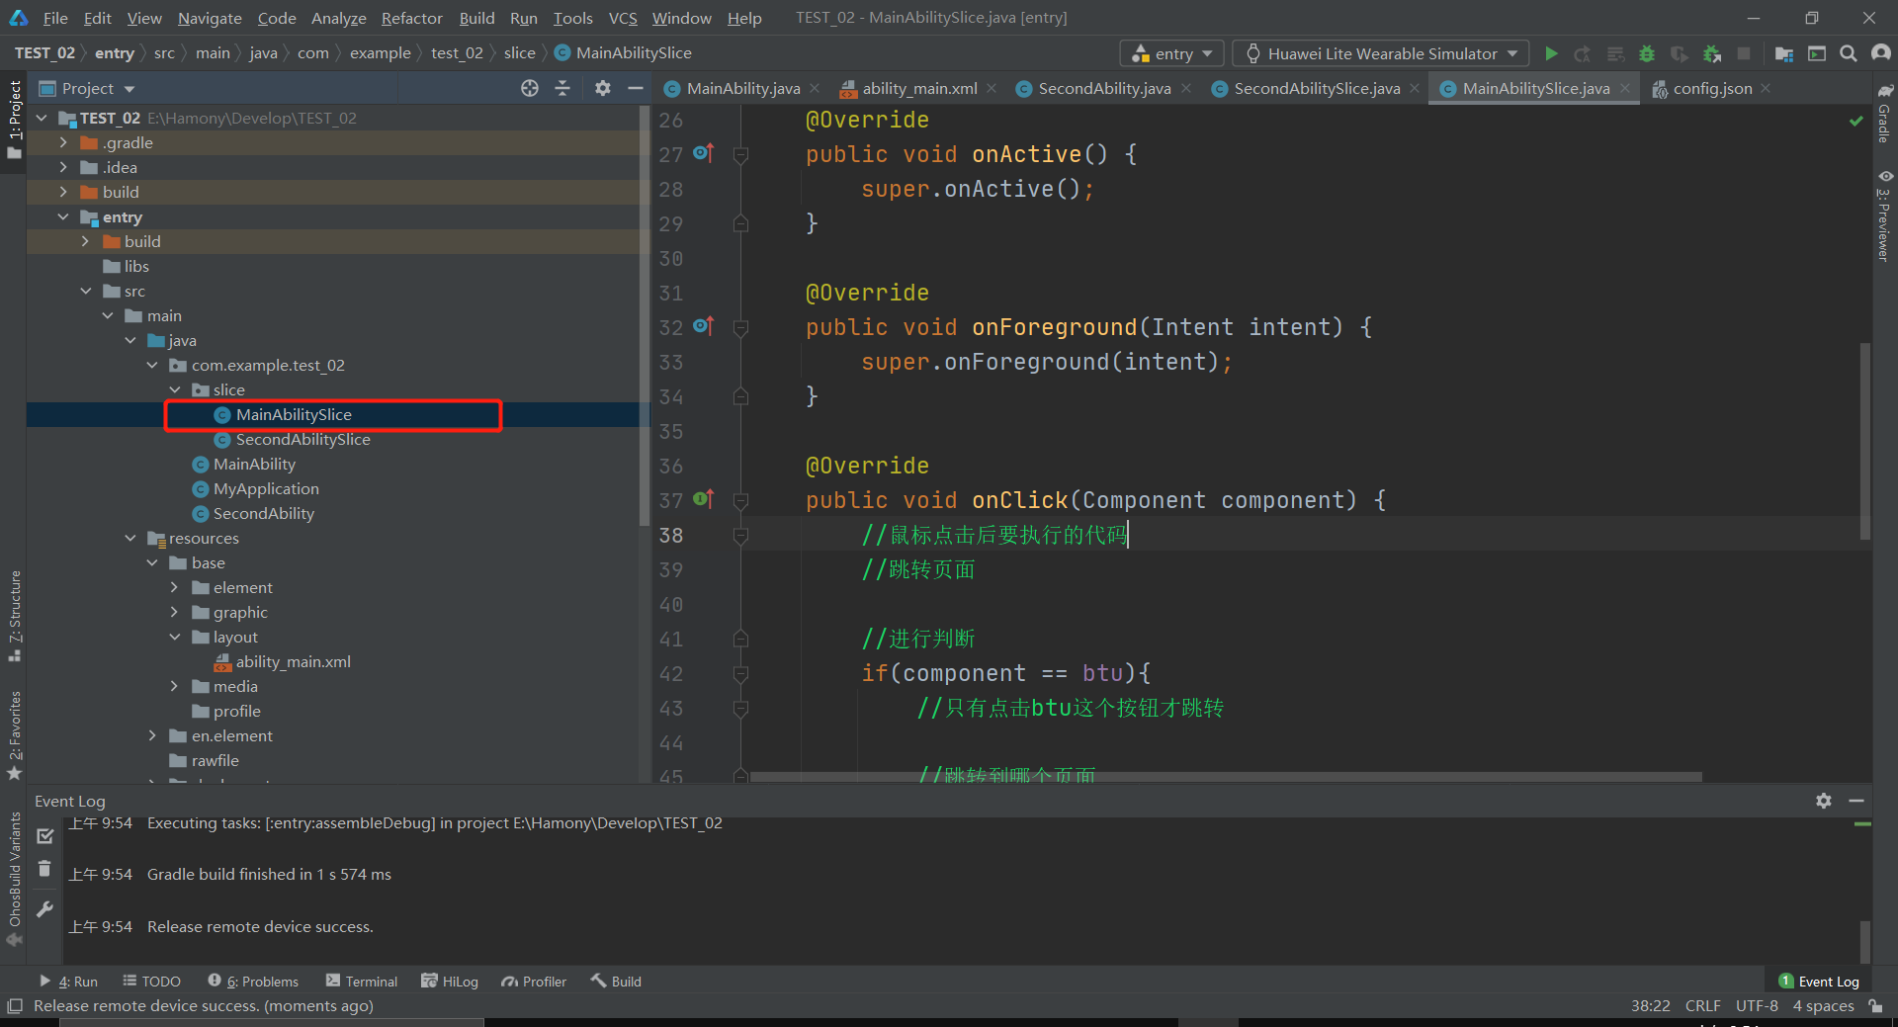
Task: Toggle the Structure tool window stripe
Action: click(14, 617)
